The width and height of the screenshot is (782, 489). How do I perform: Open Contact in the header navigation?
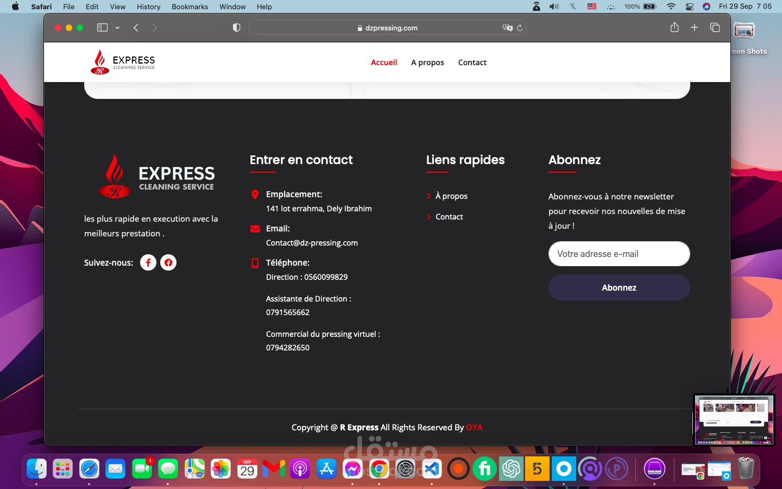pos(472,62)
